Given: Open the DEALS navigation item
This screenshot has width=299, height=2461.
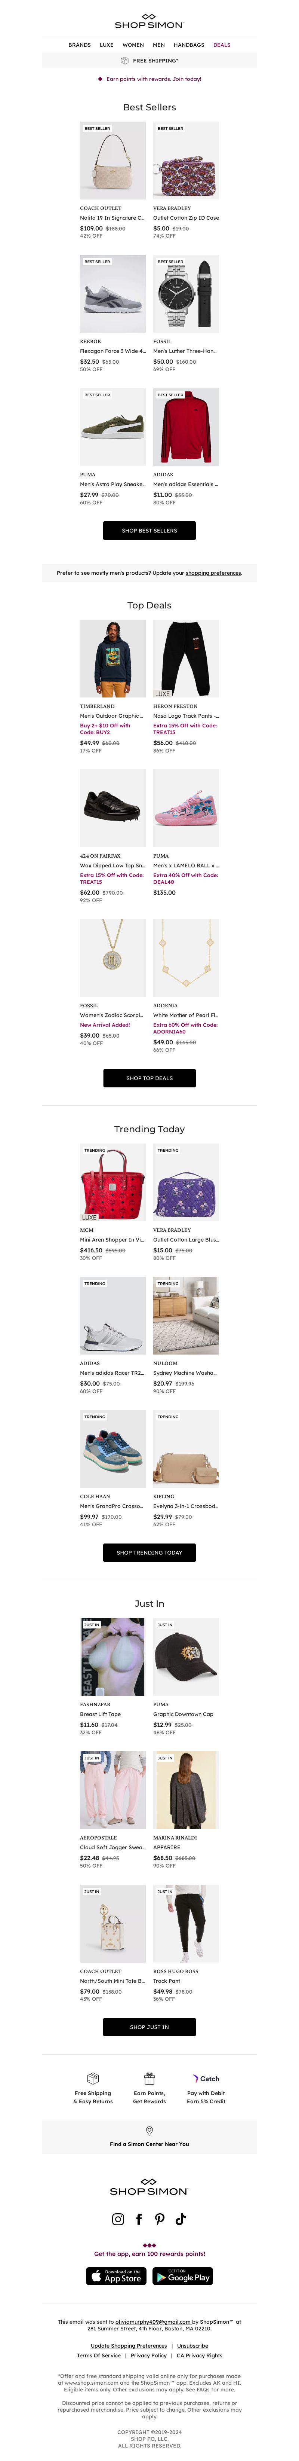Looking at the screenshot, I should (x=222, y=45).
